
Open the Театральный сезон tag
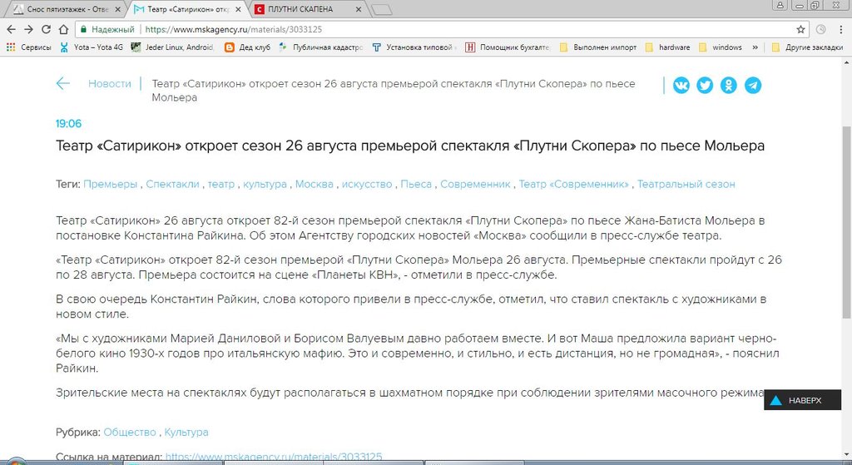[686, 184]
